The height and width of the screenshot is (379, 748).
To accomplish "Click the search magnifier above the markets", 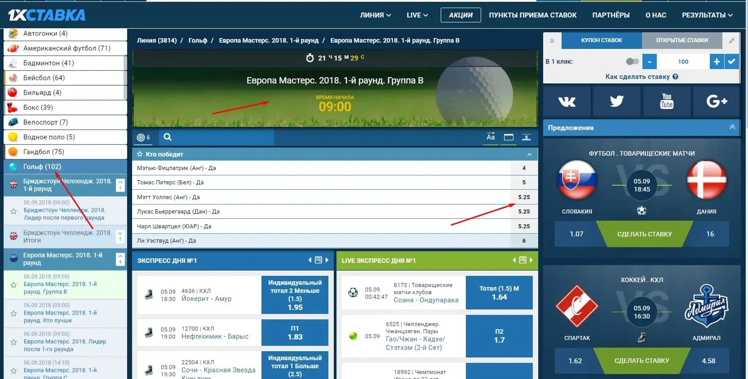I will (168, 137).
